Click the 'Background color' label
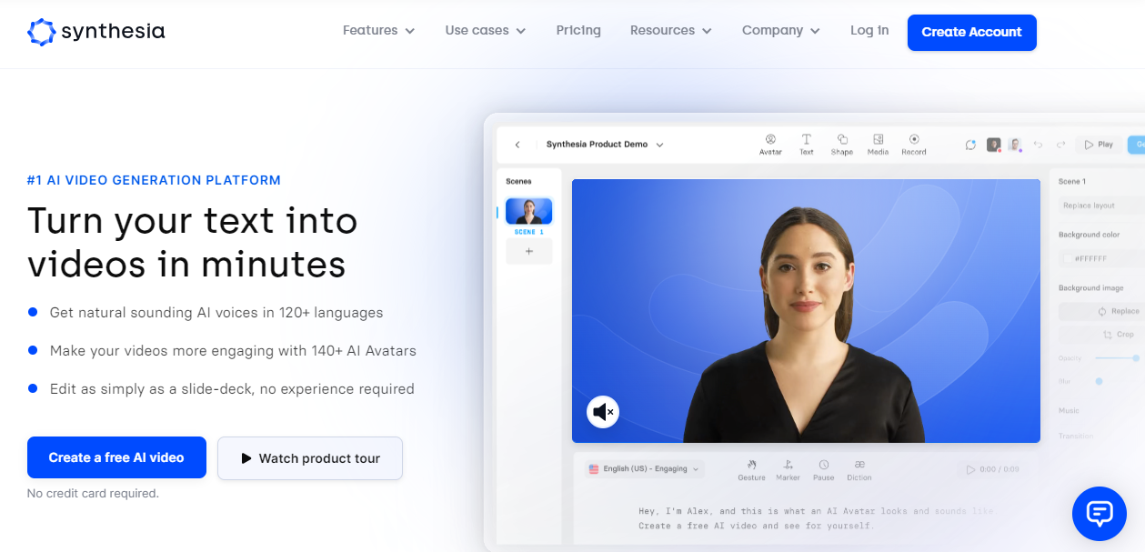This screenshot has height=552, width=1145. coord(1089,235)
